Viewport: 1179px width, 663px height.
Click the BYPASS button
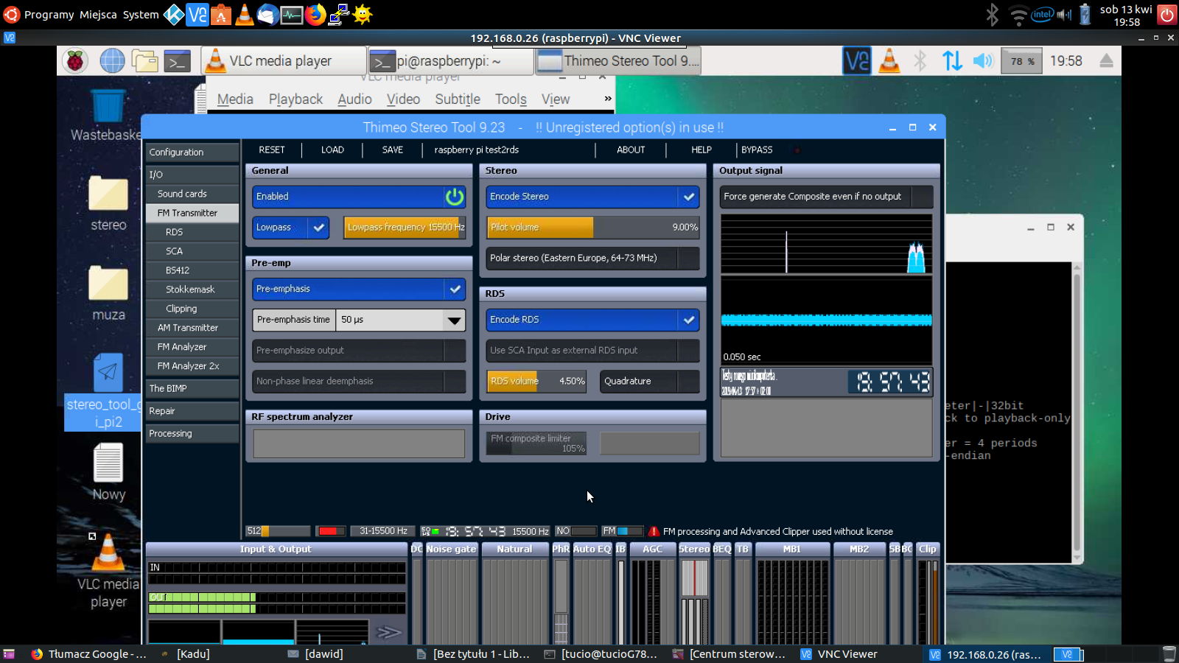pyautogui.click(x=757, y=150)
